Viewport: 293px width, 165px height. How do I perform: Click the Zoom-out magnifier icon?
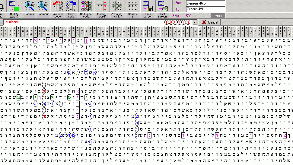pyautogui.click(x=43, y=6)
